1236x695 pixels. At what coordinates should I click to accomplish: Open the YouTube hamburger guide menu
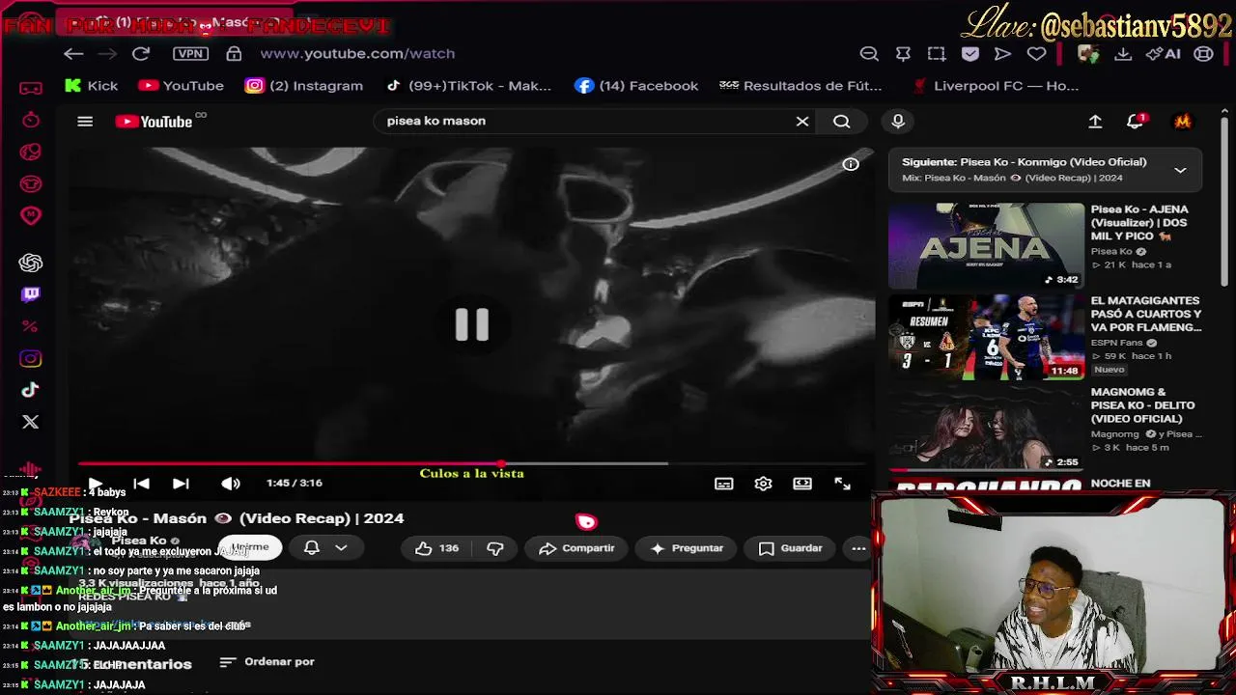[x=85, y=122]
